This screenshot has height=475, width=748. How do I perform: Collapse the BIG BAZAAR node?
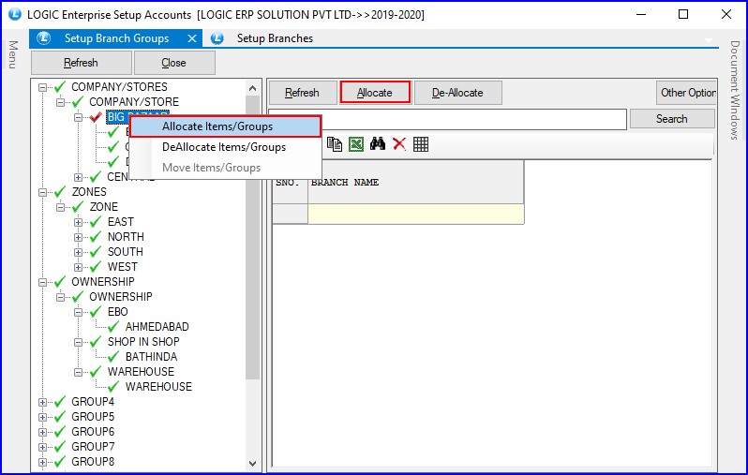coord(78,117)
